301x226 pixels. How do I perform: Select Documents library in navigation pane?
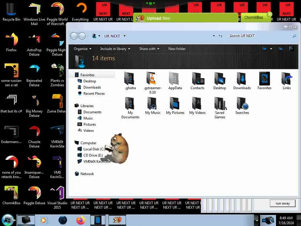click(92, 112)
